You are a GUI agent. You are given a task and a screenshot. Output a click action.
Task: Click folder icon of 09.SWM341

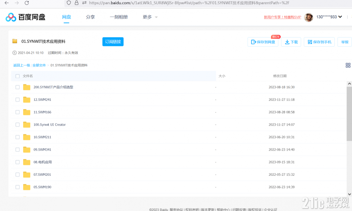coord(27,150)
